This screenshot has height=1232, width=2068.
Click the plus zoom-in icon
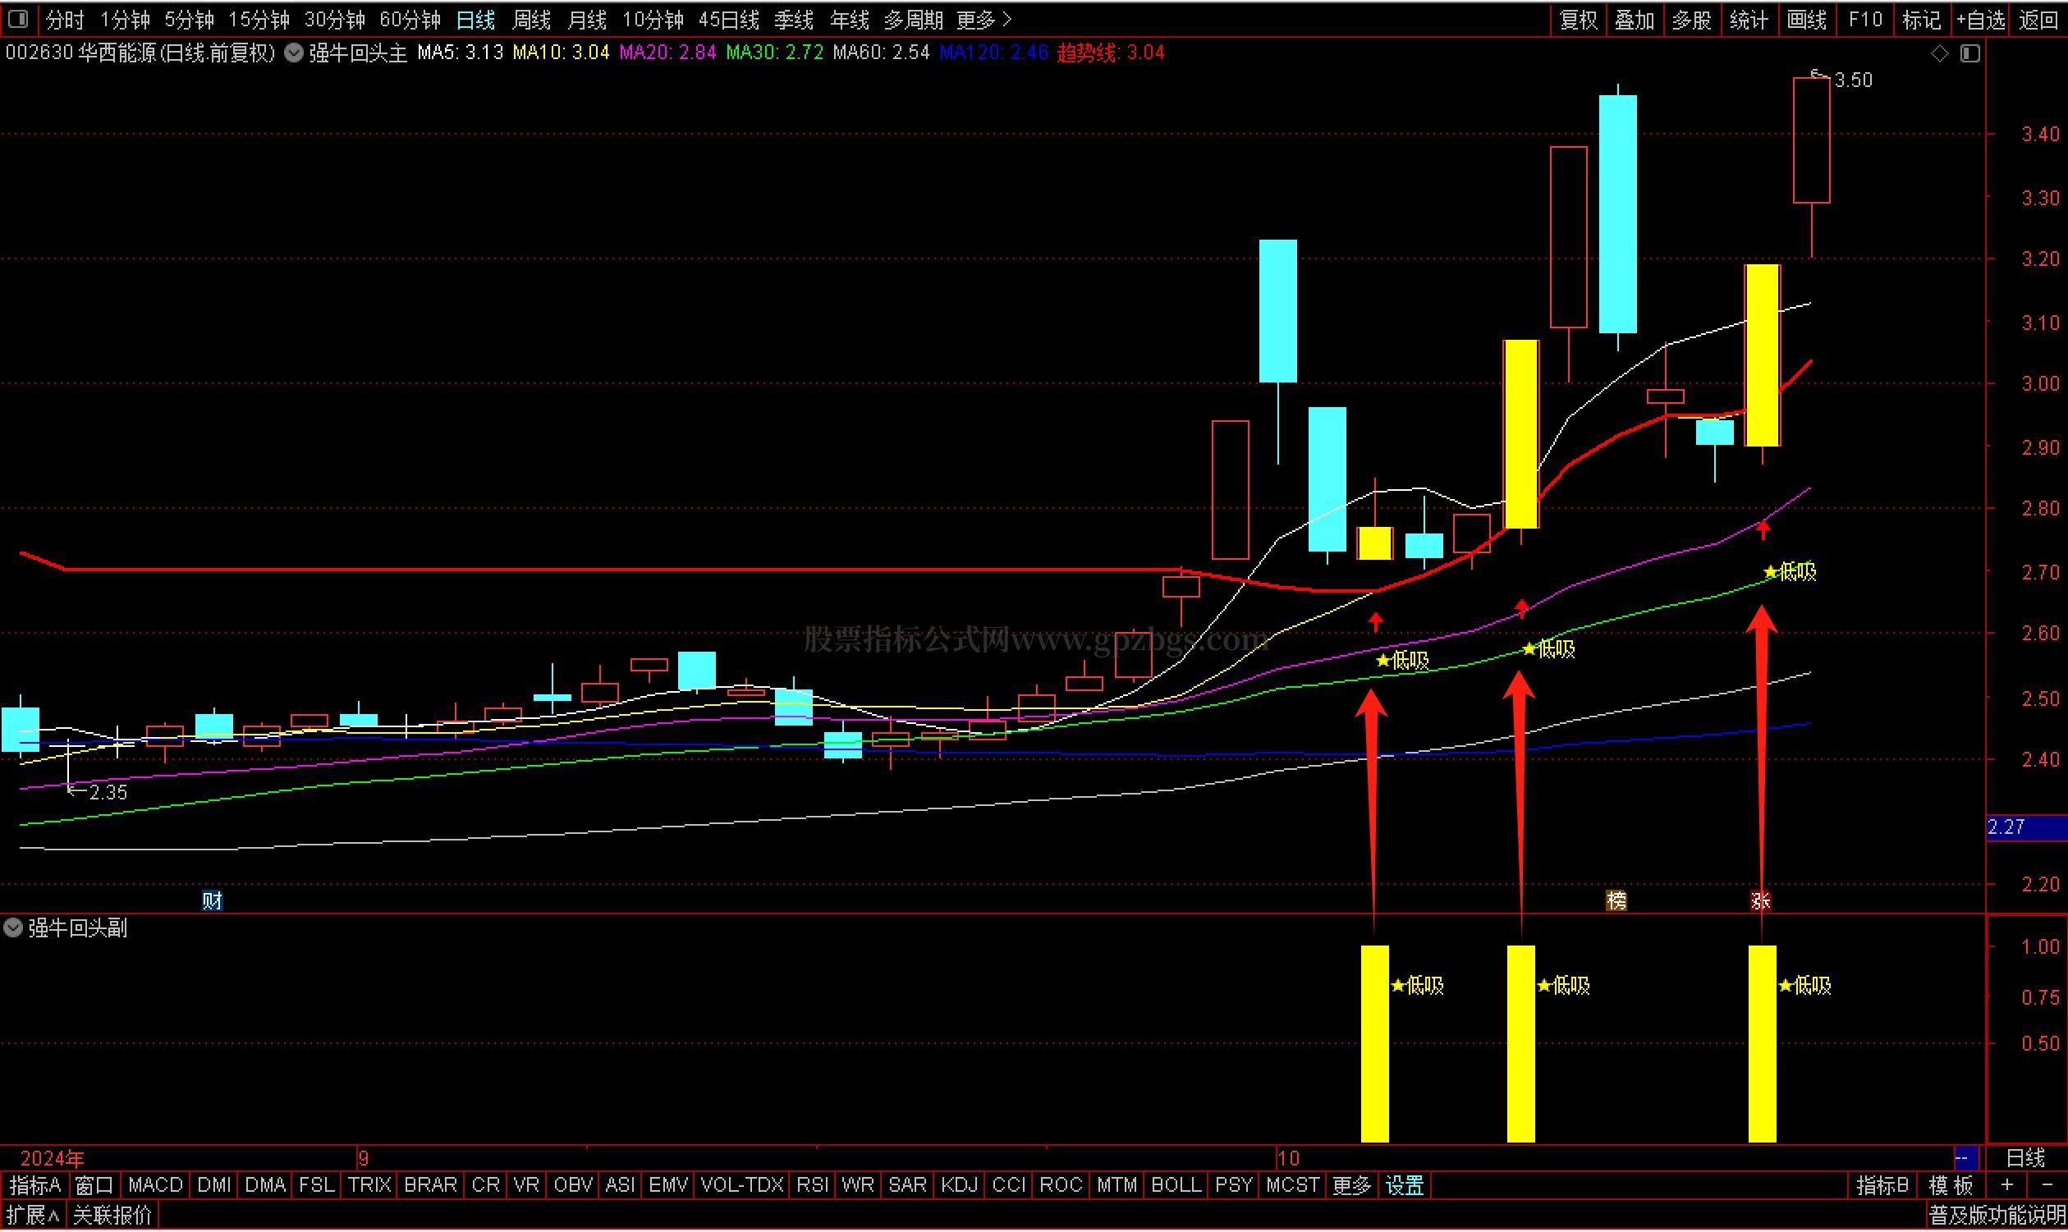click(2007, 1186)
